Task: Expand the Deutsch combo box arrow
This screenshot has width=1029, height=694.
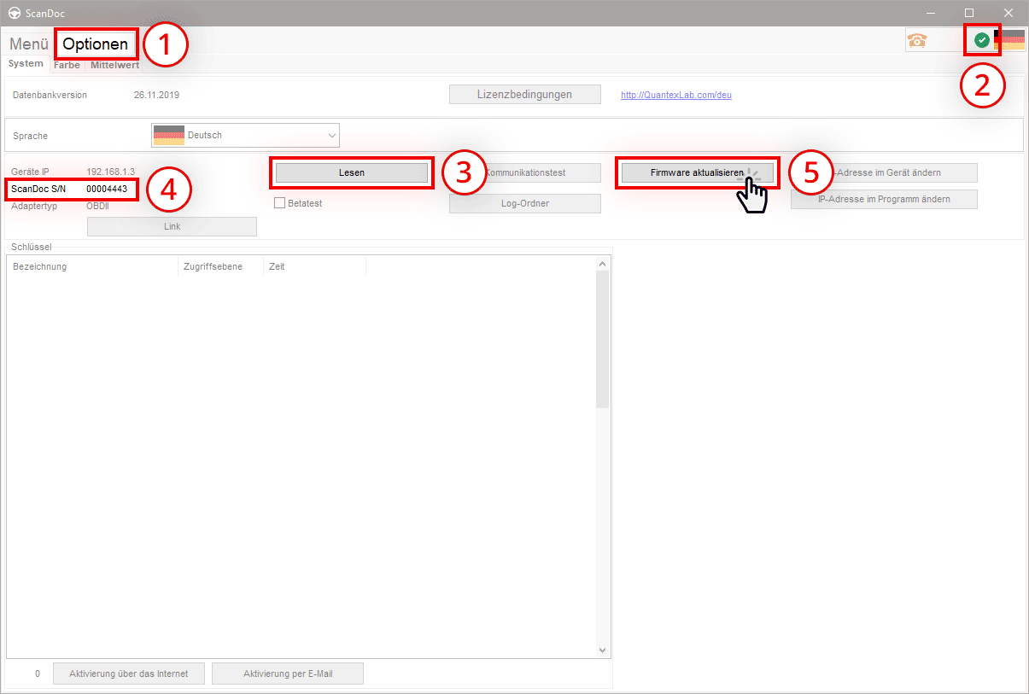Action: (331, 134)
